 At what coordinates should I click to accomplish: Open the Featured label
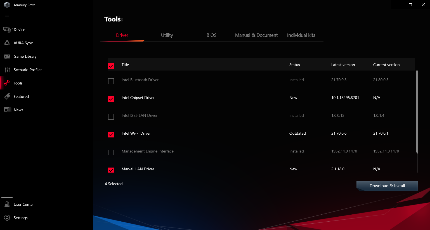pyautogui.click(x=21, y=96)
